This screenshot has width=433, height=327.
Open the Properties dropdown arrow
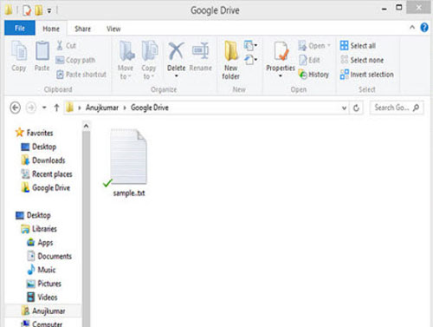(281, 76)
